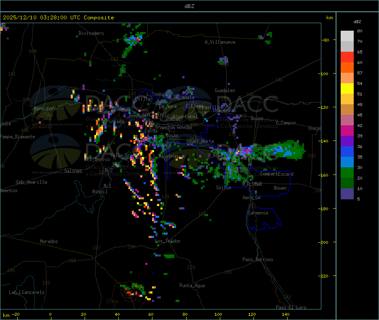The width and height of the screenshot is (379, 320).
Task: Click the Soitue map label
Action: tap(224, 188)
